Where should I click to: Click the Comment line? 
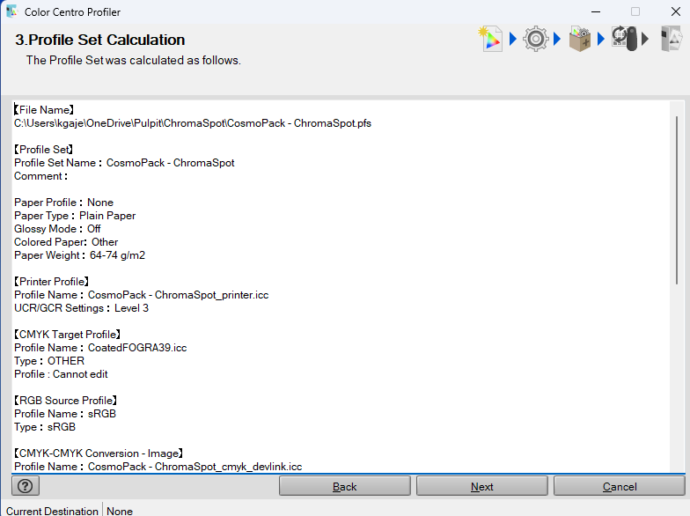(40, 176)
